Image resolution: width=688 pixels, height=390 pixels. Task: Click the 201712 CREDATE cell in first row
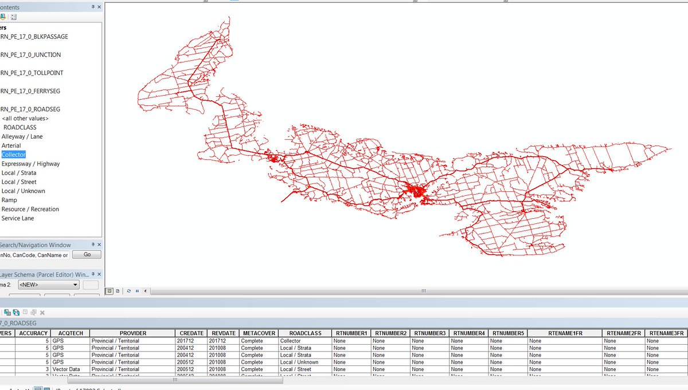191,341
